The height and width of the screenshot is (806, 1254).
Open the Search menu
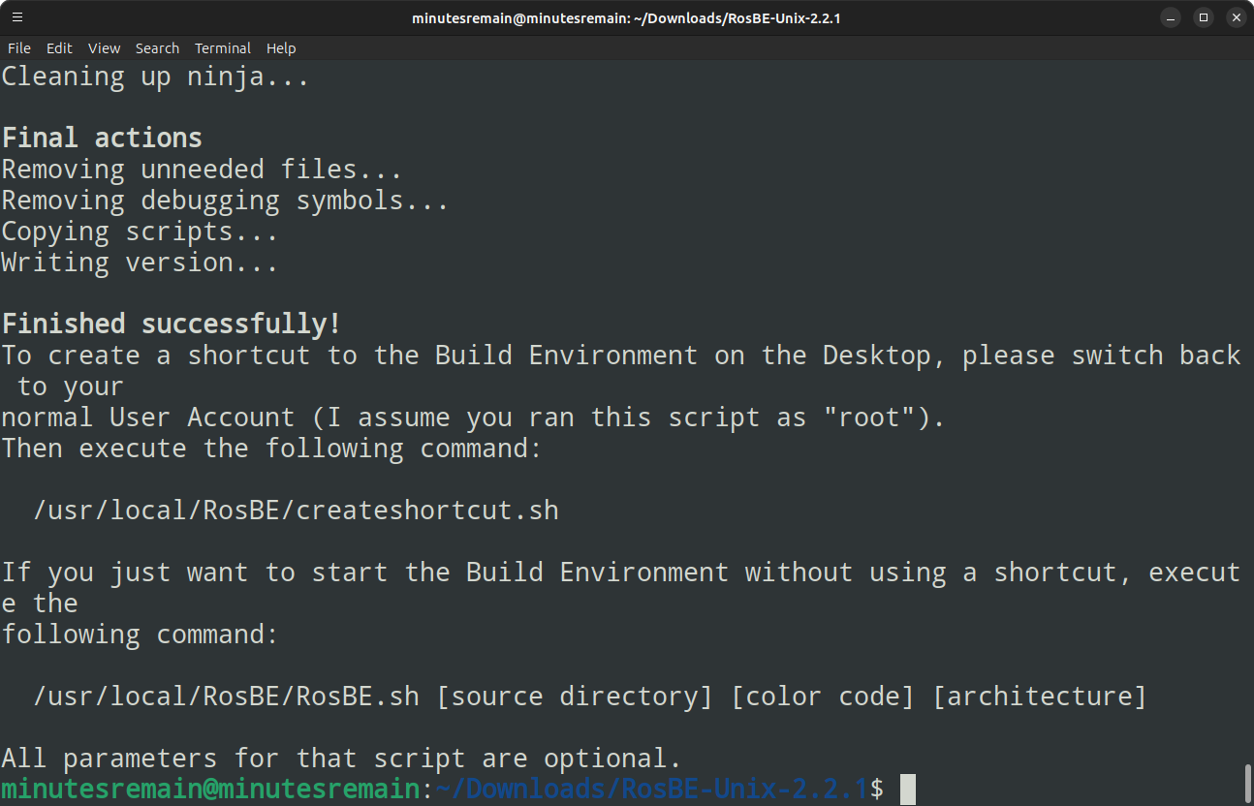tap(157, 48)
